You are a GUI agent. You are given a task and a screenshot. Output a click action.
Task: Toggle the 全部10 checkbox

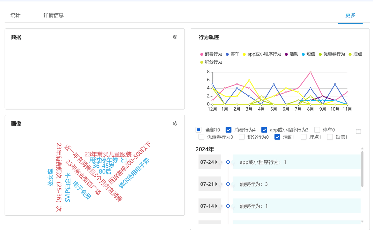(x=198, y=130)
